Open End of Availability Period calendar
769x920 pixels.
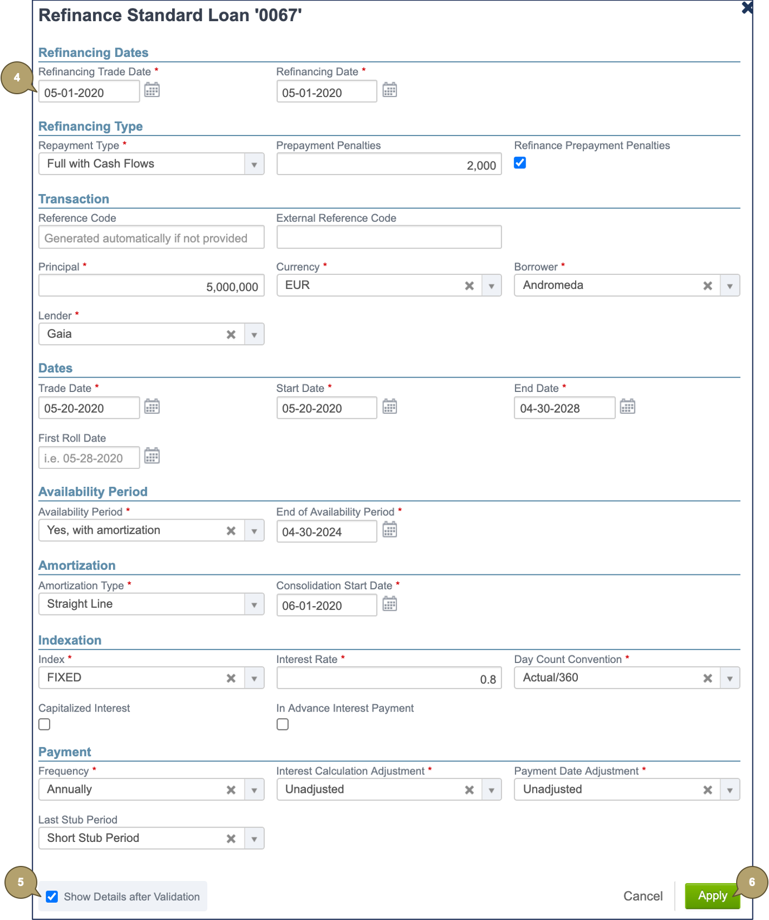390,530
